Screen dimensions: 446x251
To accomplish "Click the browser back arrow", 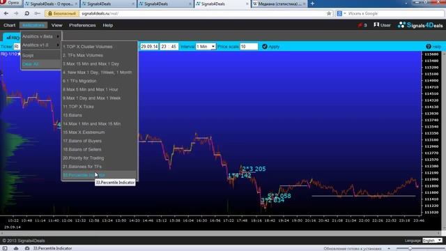I will (x=6, y=13).
